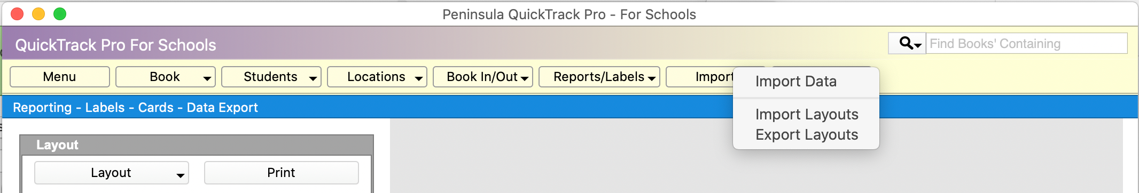Image resolution: width=1139 pixels, height=193 pixels.
Task: Open the Locations dropdown
Action: (377, 77)
